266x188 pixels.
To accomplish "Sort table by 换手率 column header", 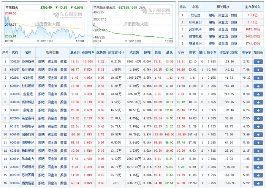I will 212,52.
